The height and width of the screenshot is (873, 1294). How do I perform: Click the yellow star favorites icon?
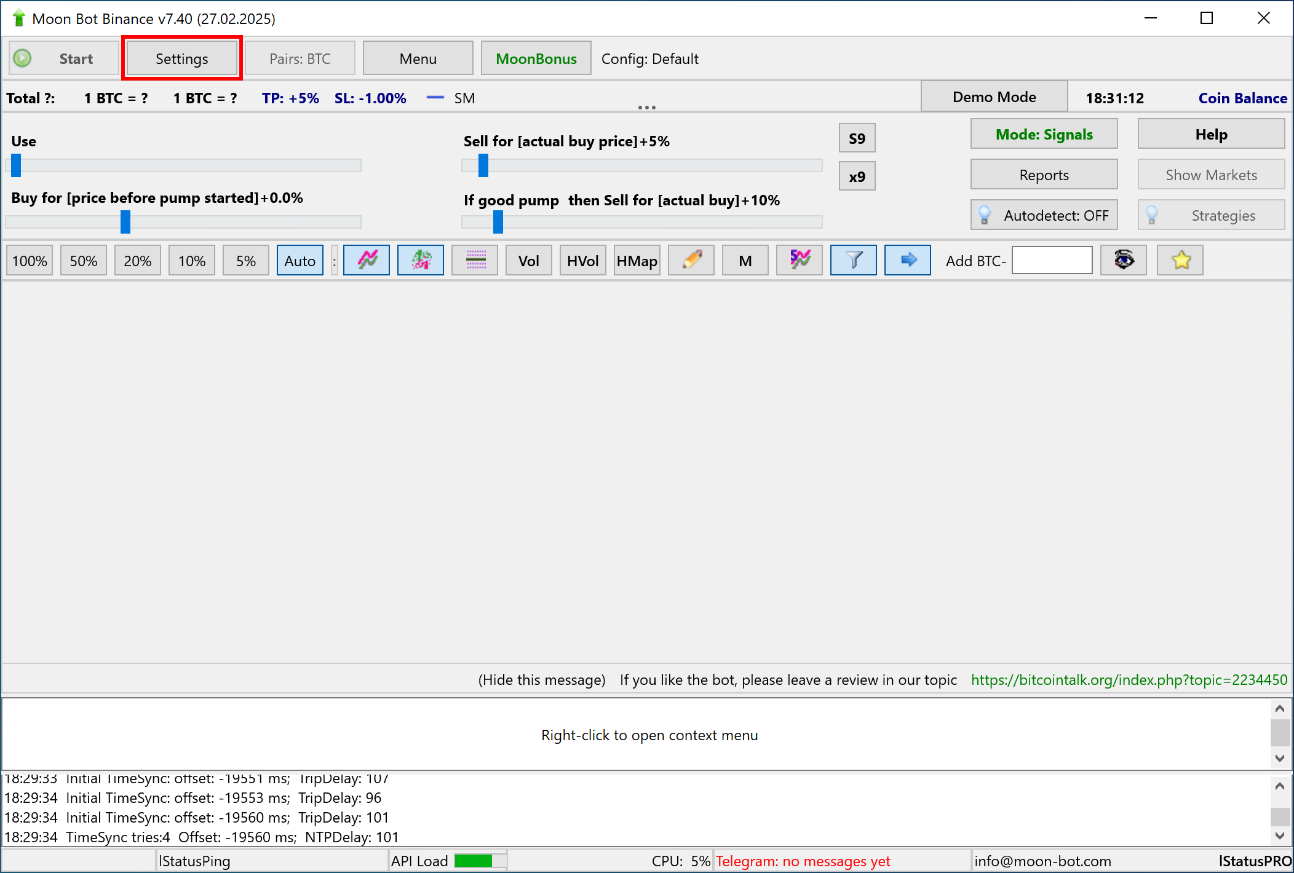pos(1180,261)
